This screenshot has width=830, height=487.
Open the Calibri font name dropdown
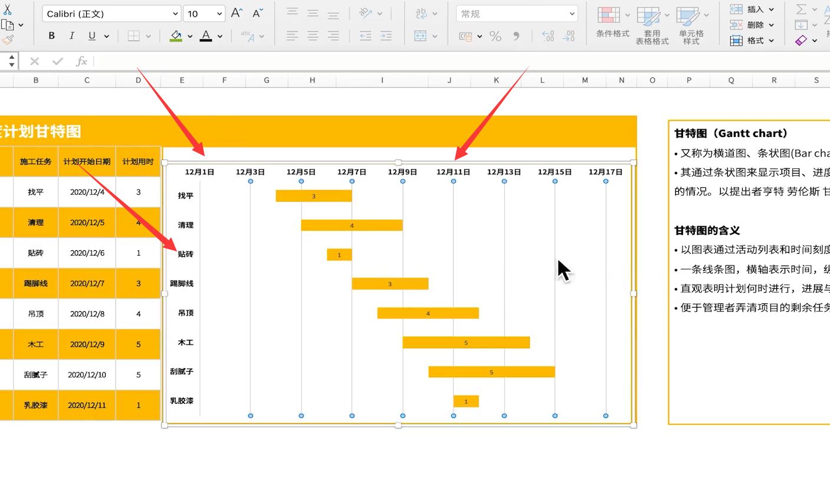pyautogui.click(x=176, y=14)
